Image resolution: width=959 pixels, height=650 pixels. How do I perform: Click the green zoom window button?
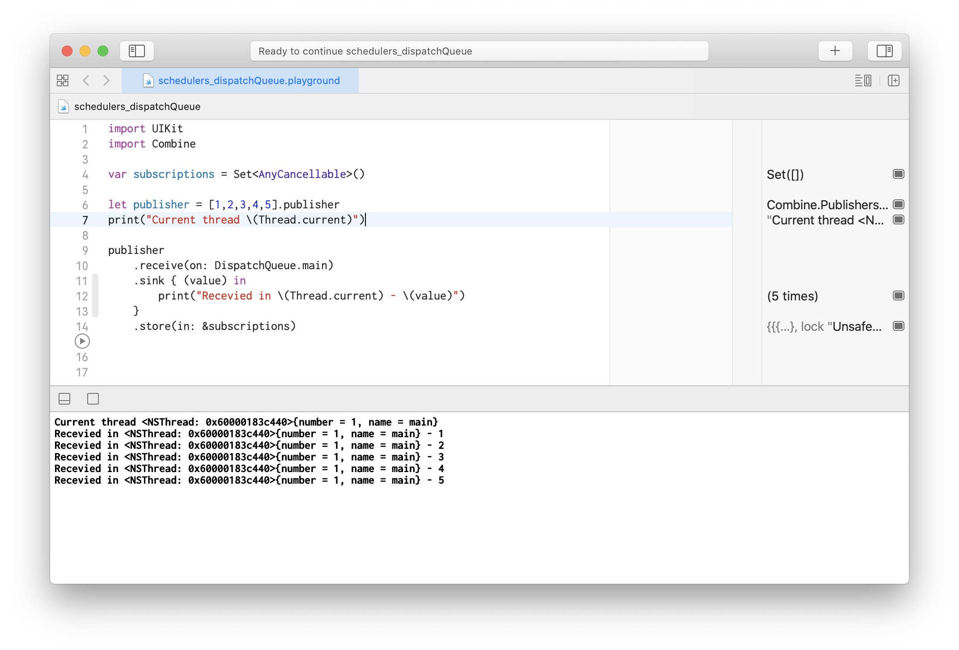[x=103, y=51]
